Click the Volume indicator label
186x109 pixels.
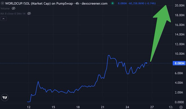[x=5, y=8]
